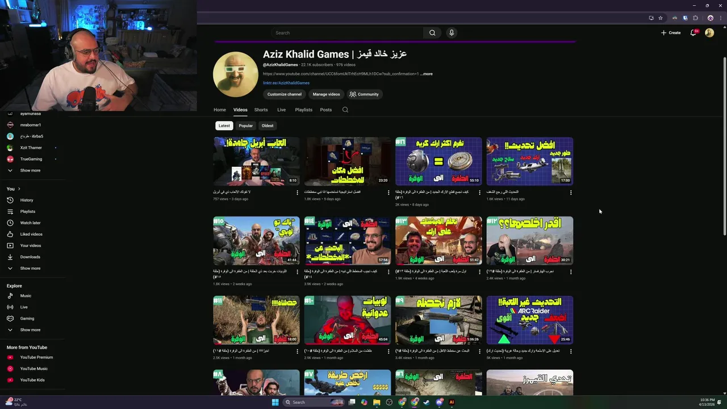
Task: Open the Community button
Action: (364, 94)
